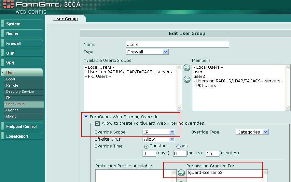Add protection profile with right arrow icon
This screenshot has height=182, width=291.
(181, 173)
